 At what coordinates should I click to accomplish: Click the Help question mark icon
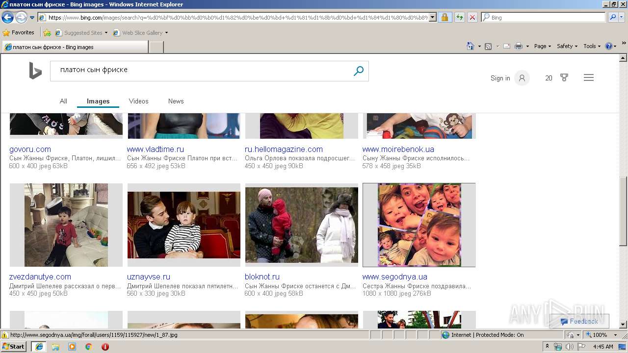609,46
